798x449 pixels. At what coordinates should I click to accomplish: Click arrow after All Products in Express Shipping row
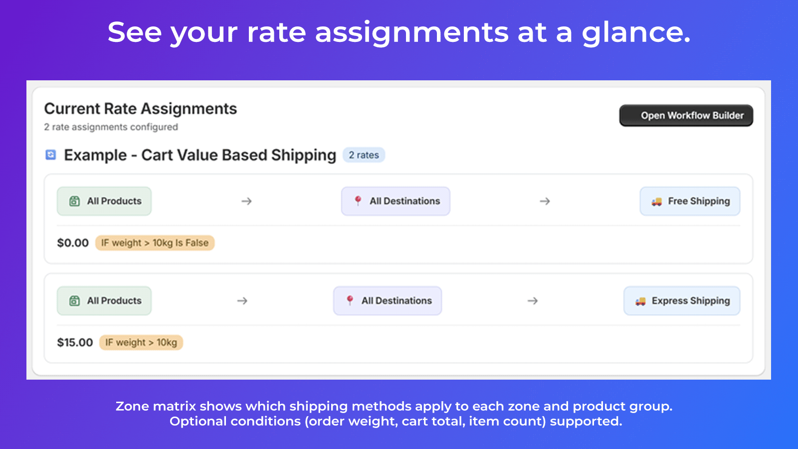(x=242, y=301)
